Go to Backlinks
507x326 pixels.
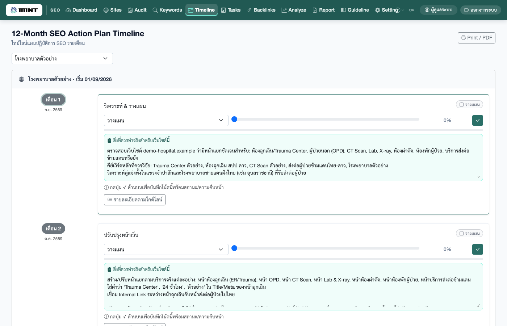(x=261, y=10)
